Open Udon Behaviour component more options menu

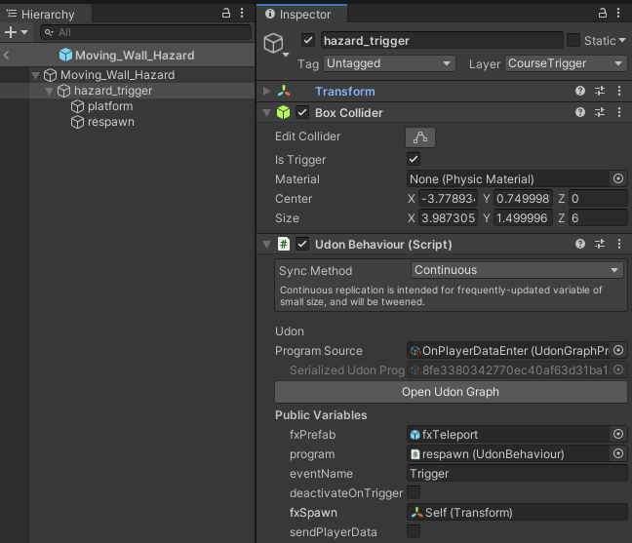(x=619, y=245)
